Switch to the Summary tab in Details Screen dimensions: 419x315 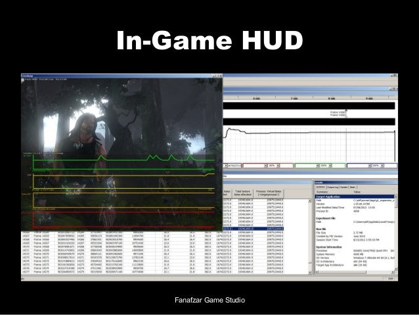[x=320, y=187]
